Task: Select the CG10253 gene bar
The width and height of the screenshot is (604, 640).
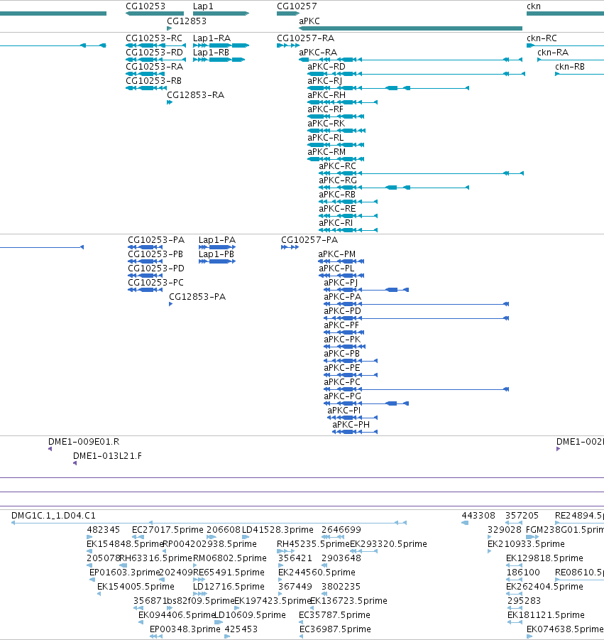Action: [x=155, y=13]
